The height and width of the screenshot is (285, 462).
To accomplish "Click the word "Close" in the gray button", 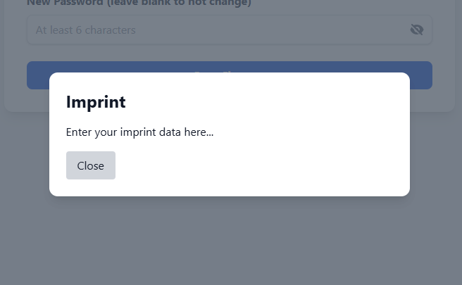I will click(x=90, y=165).
